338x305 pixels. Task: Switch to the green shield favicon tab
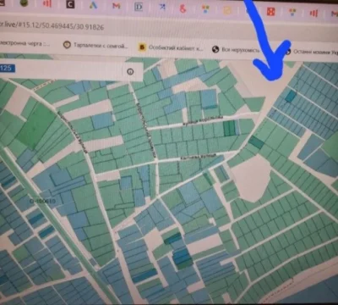(24, 3)
